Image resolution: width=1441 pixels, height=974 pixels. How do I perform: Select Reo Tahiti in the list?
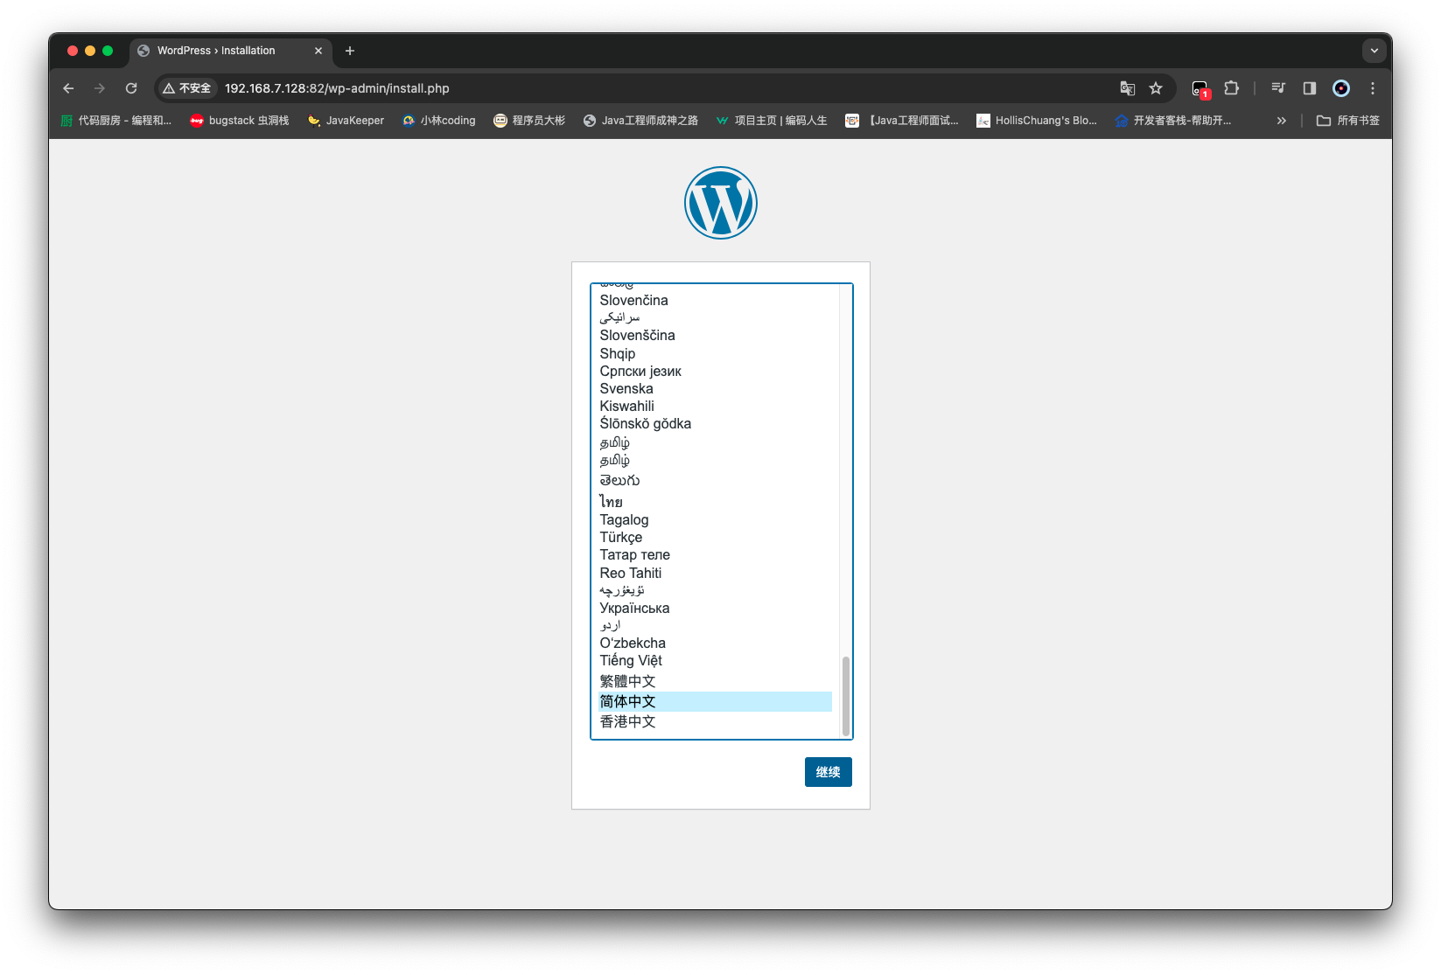tap(715, 573)
